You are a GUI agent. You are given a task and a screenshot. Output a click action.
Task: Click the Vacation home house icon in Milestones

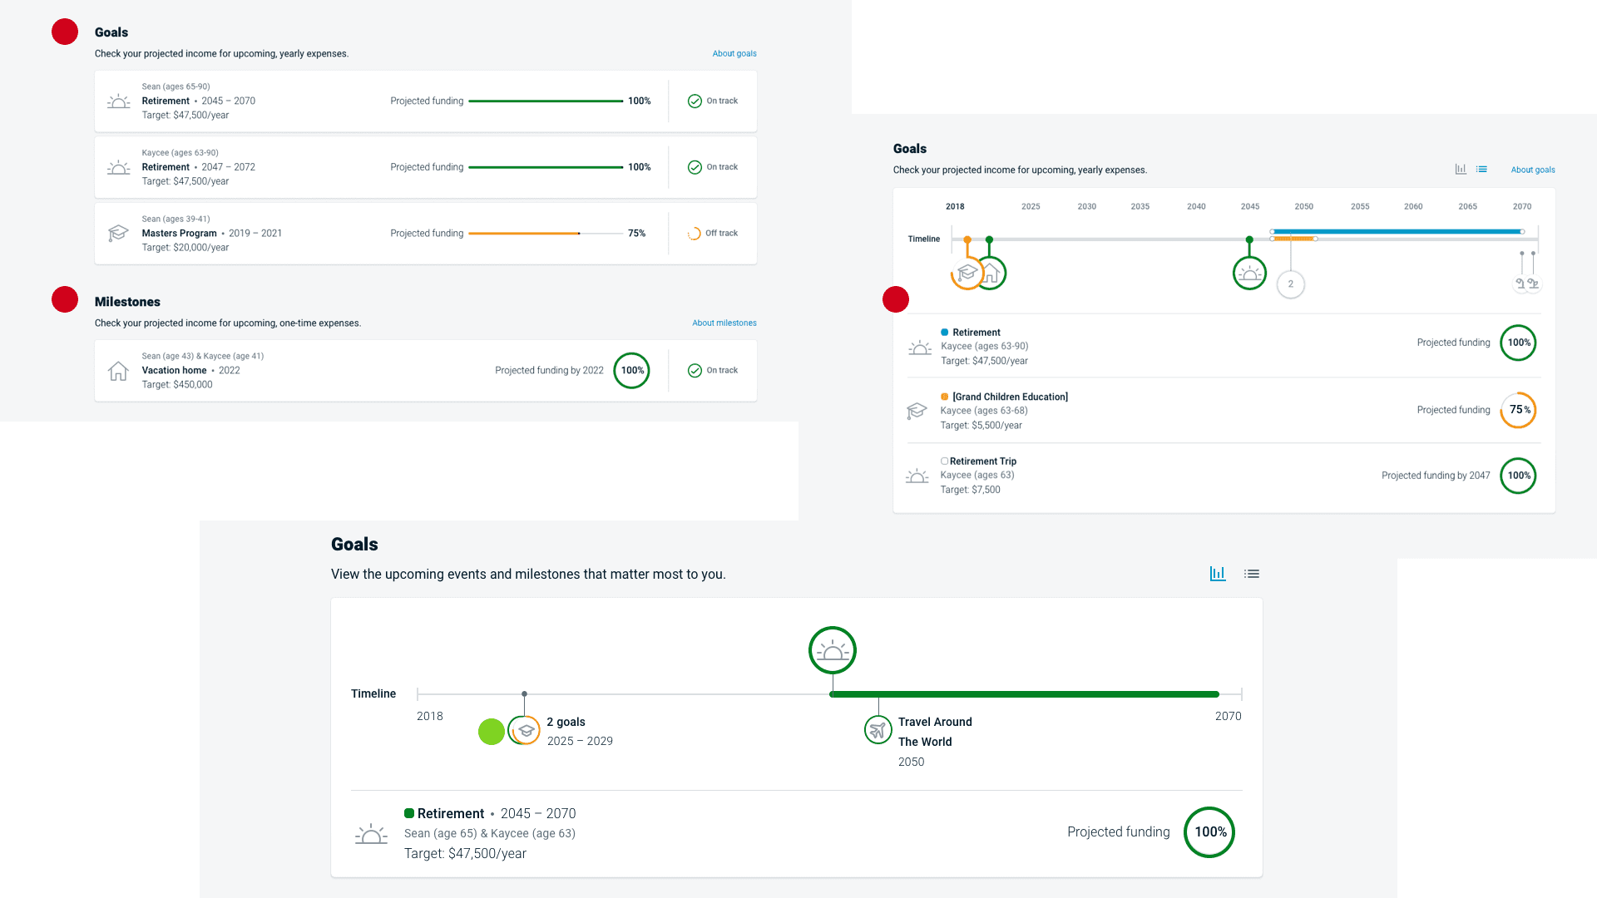118,371
